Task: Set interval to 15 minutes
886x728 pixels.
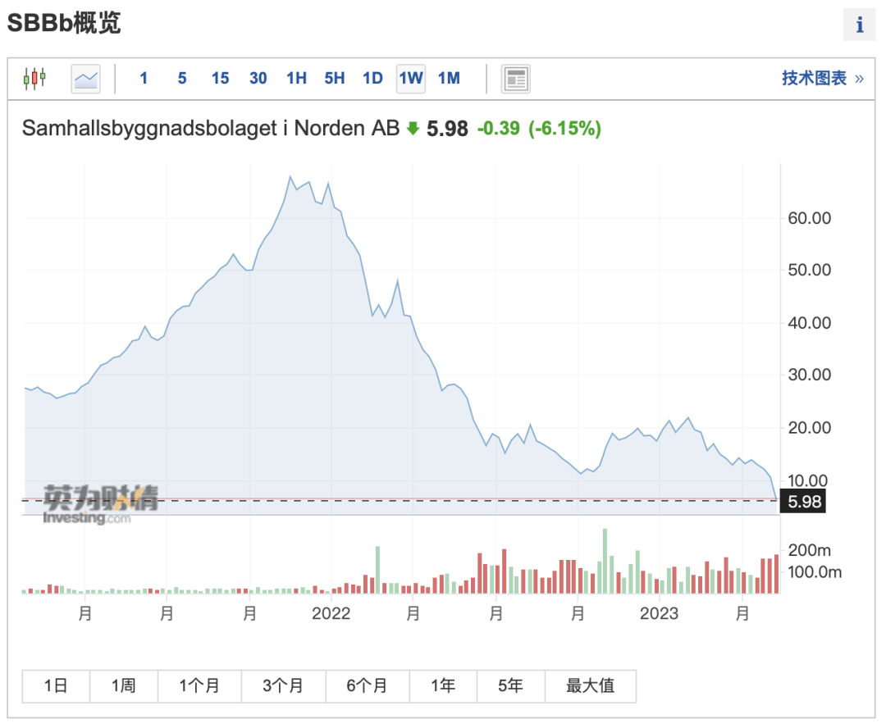Action: click(220, 79)
